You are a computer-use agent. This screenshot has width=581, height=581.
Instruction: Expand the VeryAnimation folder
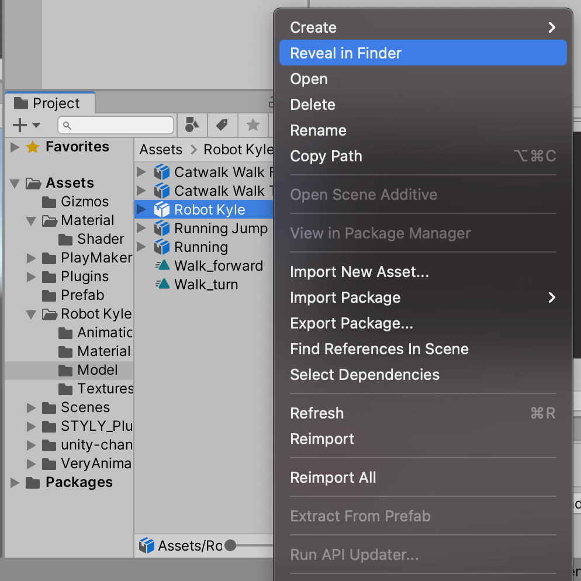click(31, 464)
